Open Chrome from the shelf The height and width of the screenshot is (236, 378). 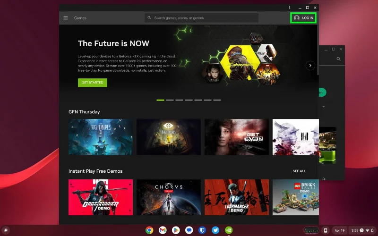149,230
